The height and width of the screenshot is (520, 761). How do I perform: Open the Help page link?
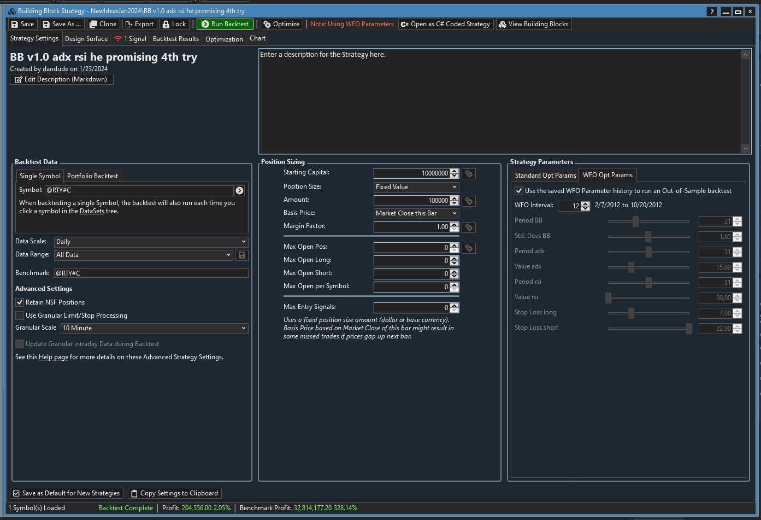(x=53, y=357)
